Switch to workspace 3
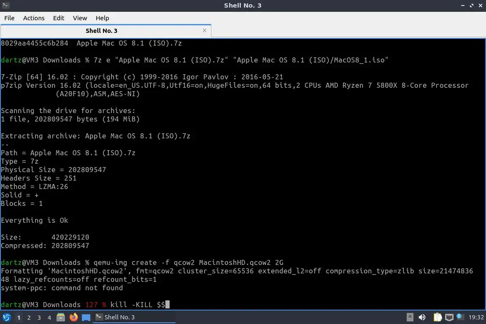The width and height of the screenshot is (486, 324). 39,318
